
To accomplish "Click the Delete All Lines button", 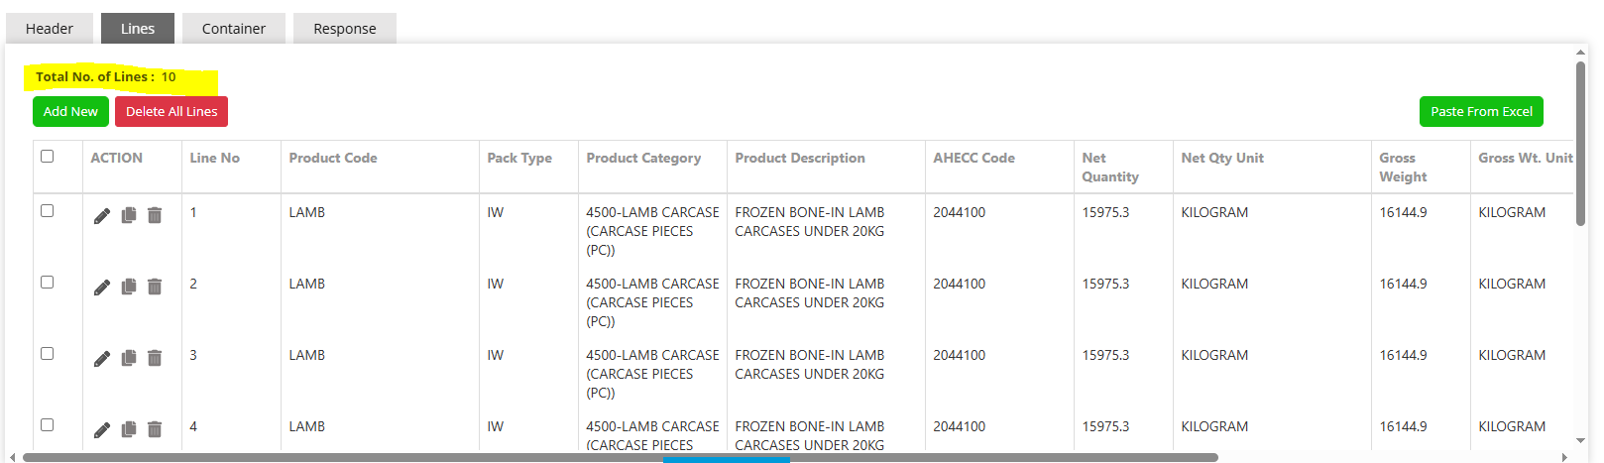I will coord(172,111).
